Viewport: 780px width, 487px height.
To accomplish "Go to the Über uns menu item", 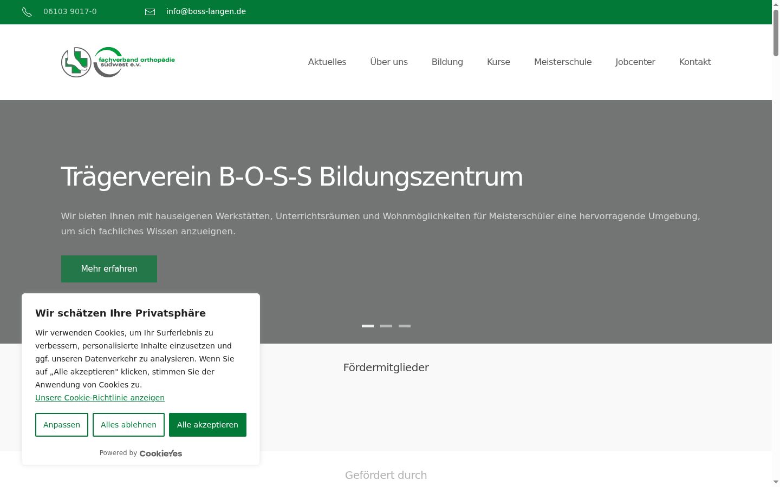I will click(389, 62).
